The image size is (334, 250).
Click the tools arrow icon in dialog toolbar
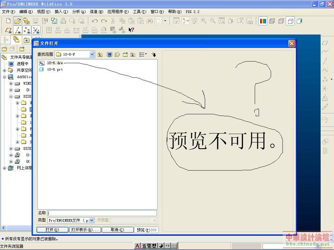tap(154, 55)
